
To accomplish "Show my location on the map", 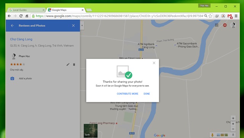I will 233,118.
